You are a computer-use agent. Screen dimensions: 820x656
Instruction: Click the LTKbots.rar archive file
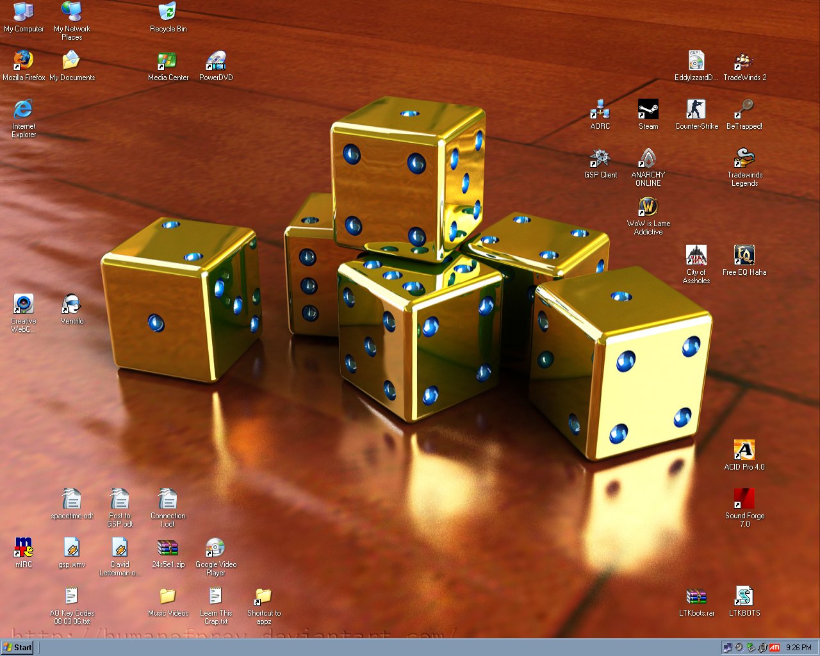point(696,596)
